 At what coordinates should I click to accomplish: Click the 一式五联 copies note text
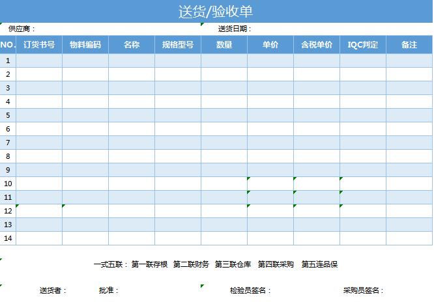tap(216, 264)
